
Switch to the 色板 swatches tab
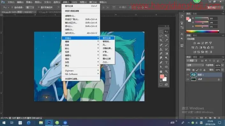(195, 14)
